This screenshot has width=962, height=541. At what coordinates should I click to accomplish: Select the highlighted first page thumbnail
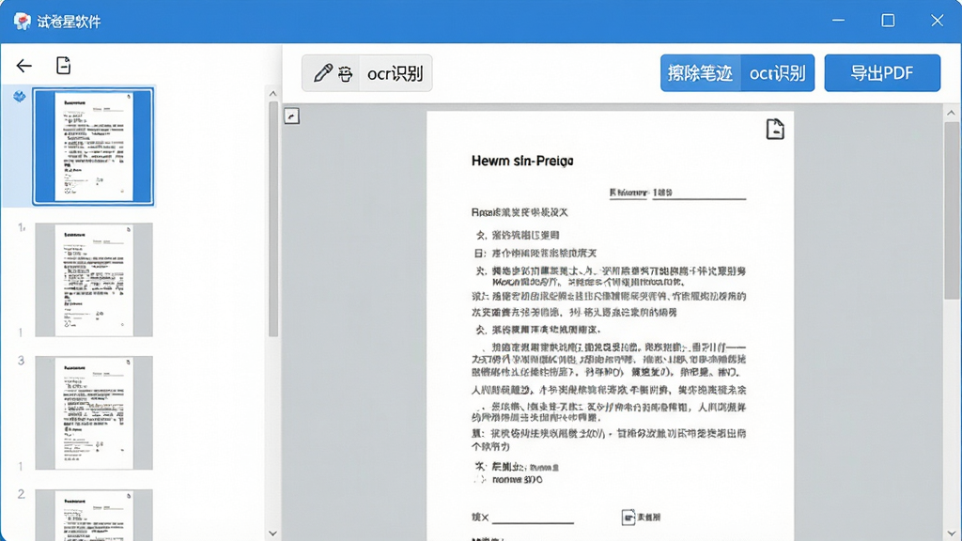[93, 147]
